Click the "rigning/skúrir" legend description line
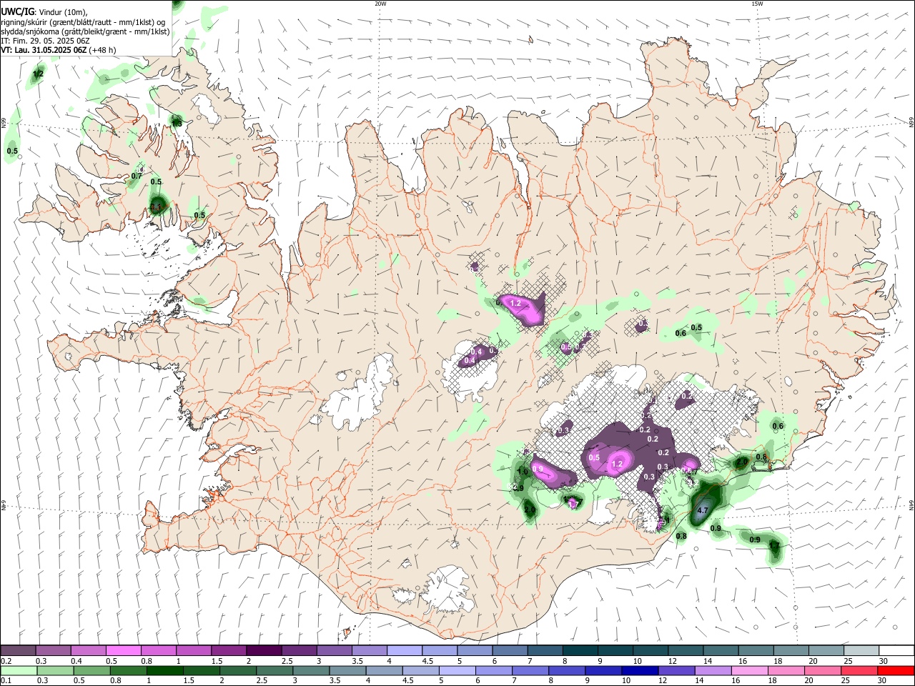The height and width of the screenshot is (686, 915). pos(83,21)
